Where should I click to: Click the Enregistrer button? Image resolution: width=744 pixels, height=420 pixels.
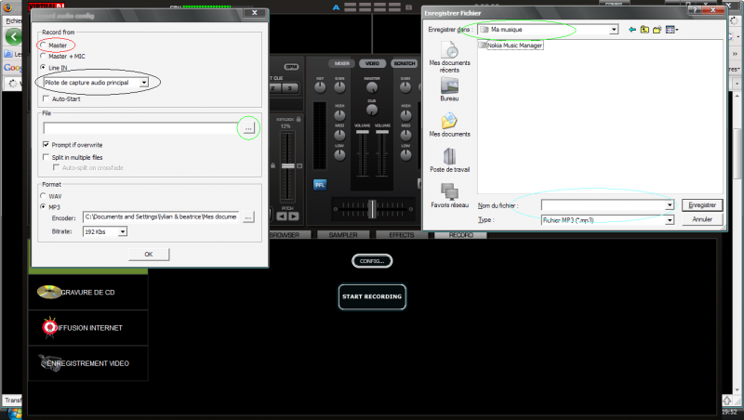(x=702, y=204)
